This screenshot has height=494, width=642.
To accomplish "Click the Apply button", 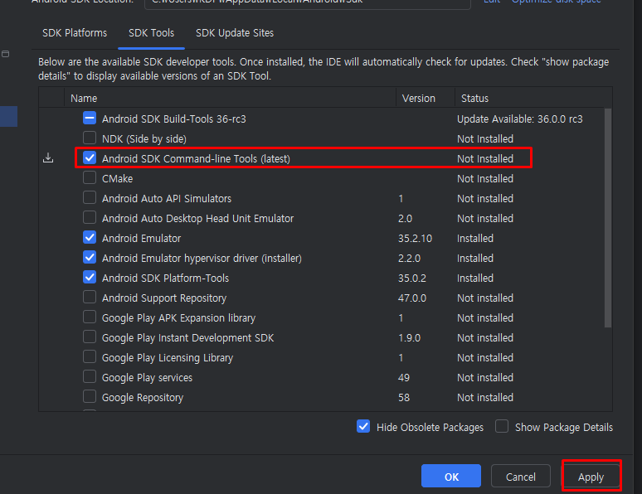I will (x=591, y=477).
